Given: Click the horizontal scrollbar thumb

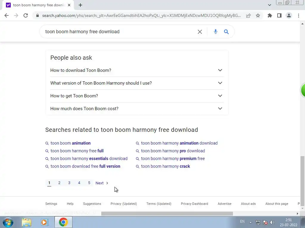Looking at the screenshot, I should [167, 214].
